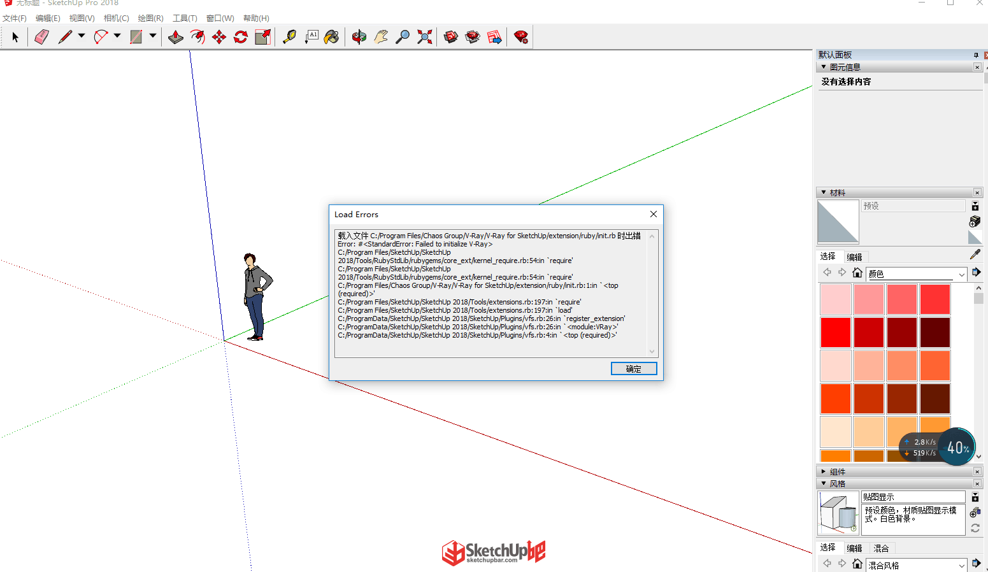Open the 相机(C) menu

117,18
